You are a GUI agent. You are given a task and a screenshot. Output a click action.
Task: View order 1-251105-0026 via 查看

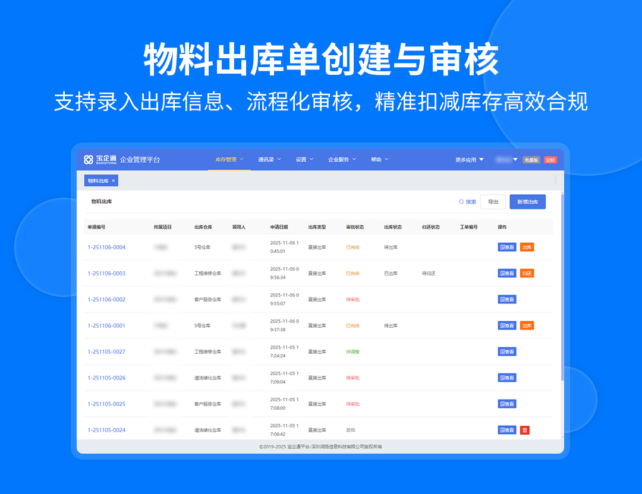click(507, 378)
